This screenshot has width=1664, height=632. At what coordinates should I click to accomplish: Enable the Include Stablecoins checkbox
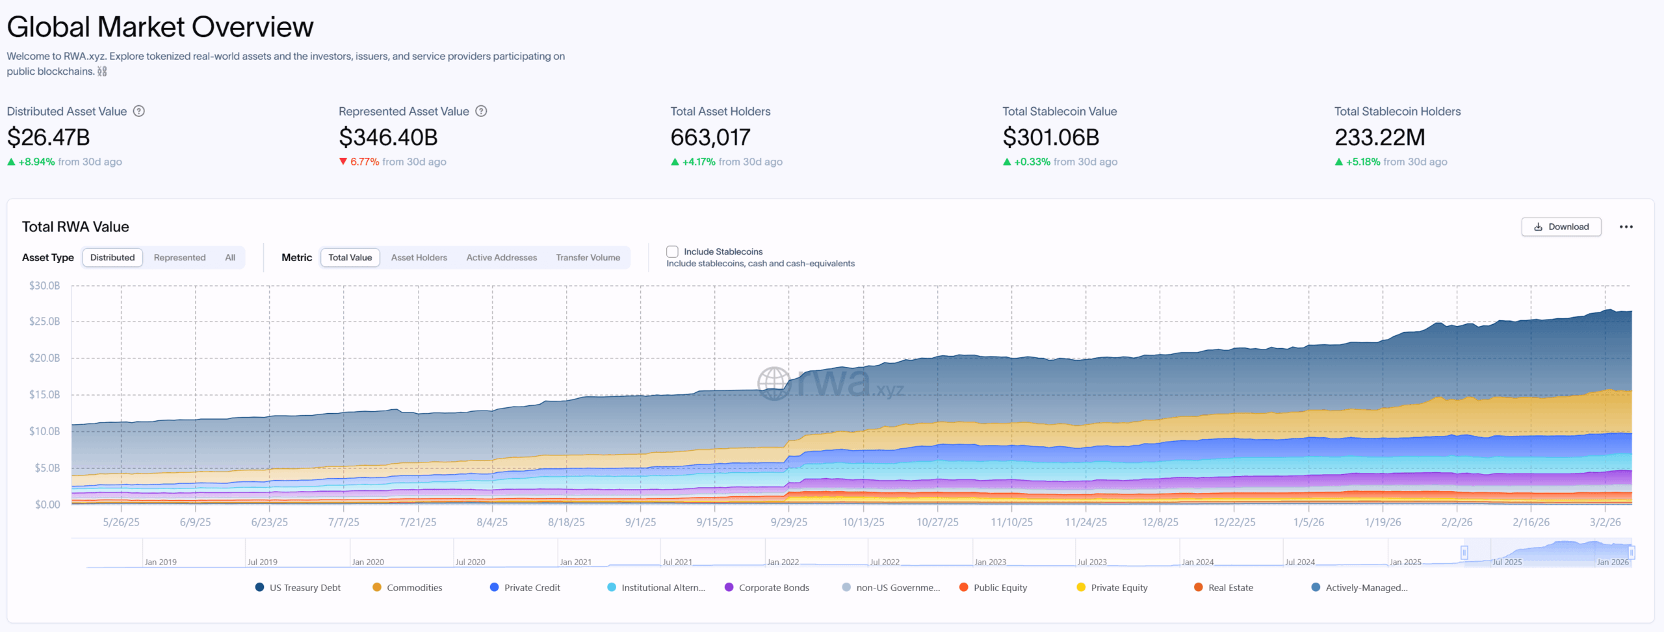pos(672,251)
